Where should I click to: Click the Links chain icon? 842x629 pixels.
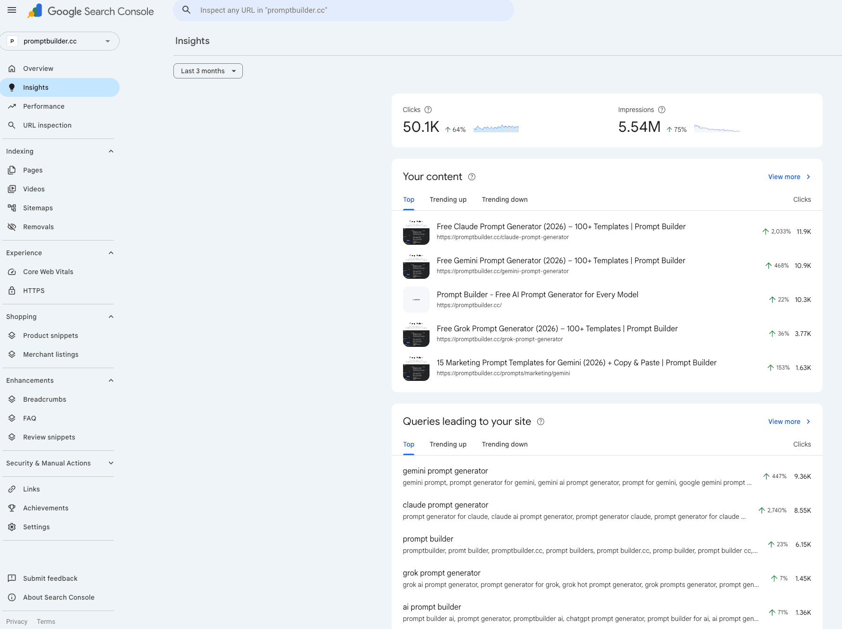(x=12, y=489)
